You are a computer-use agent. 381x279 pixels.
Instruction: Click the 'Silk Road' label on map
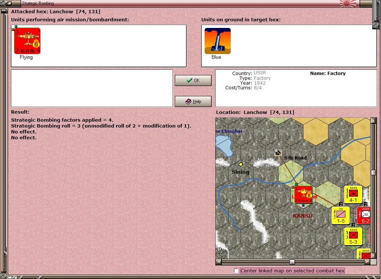tap(295, 158)
